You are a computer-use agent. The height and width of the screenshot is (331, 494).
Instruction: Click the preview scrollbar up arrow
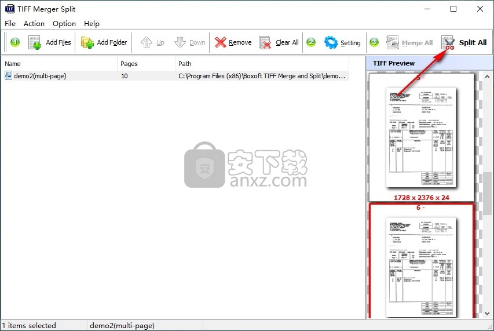(x=487, y=77)
